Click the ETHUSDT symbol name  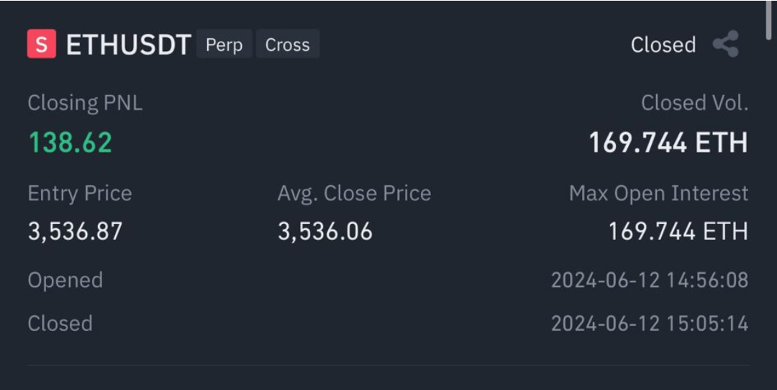(129, 45)
